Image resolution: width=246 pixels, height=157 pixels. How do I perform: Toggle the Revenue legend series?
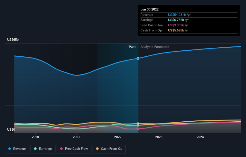coord(17,149)
